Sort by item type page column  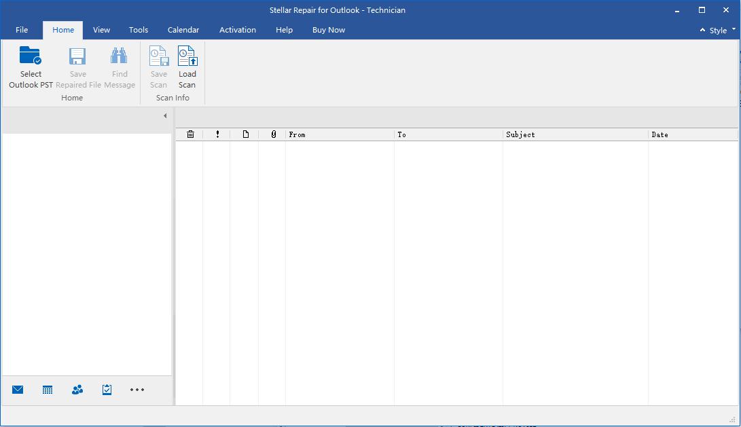point(246,134)
